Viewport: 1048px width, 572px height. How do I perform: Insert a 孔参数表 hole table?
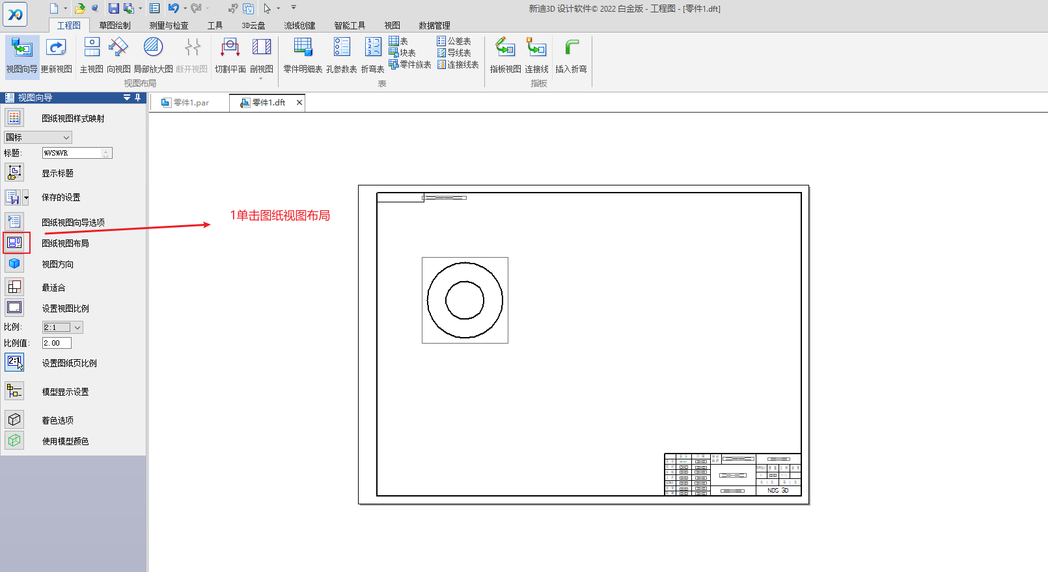[x=342, y=56]
